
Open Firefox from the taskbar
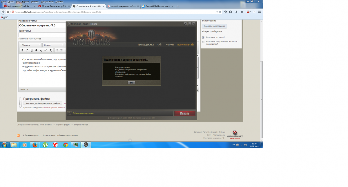(x=35, y=145)
